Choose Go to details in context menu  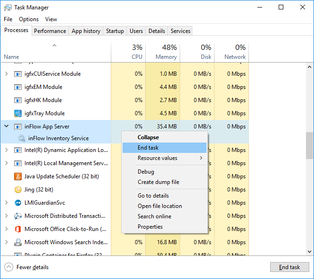tap(165, 196)
